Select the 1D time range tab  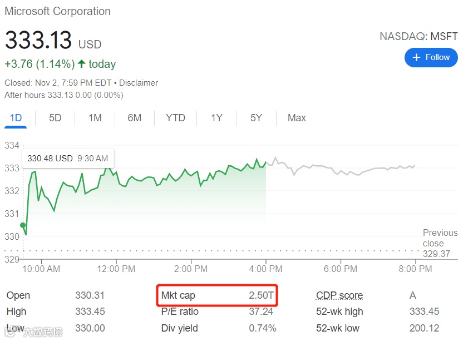click(16, 118)
